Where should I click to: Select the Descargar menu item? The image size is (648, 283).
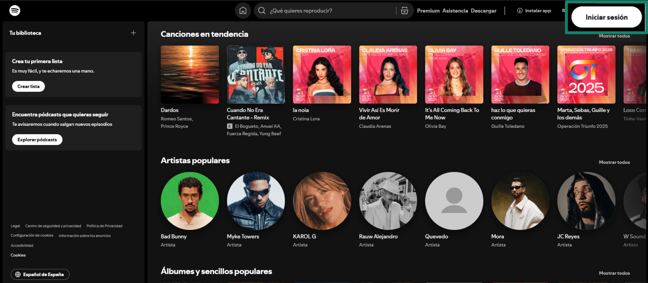[483, 10]
